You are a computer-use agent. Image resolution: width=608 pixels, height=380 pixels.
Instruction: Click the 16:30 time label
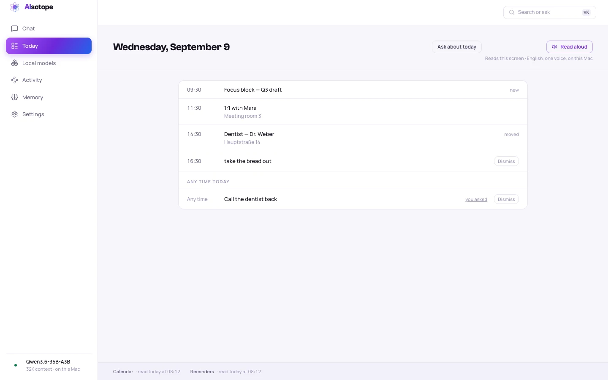194,161
